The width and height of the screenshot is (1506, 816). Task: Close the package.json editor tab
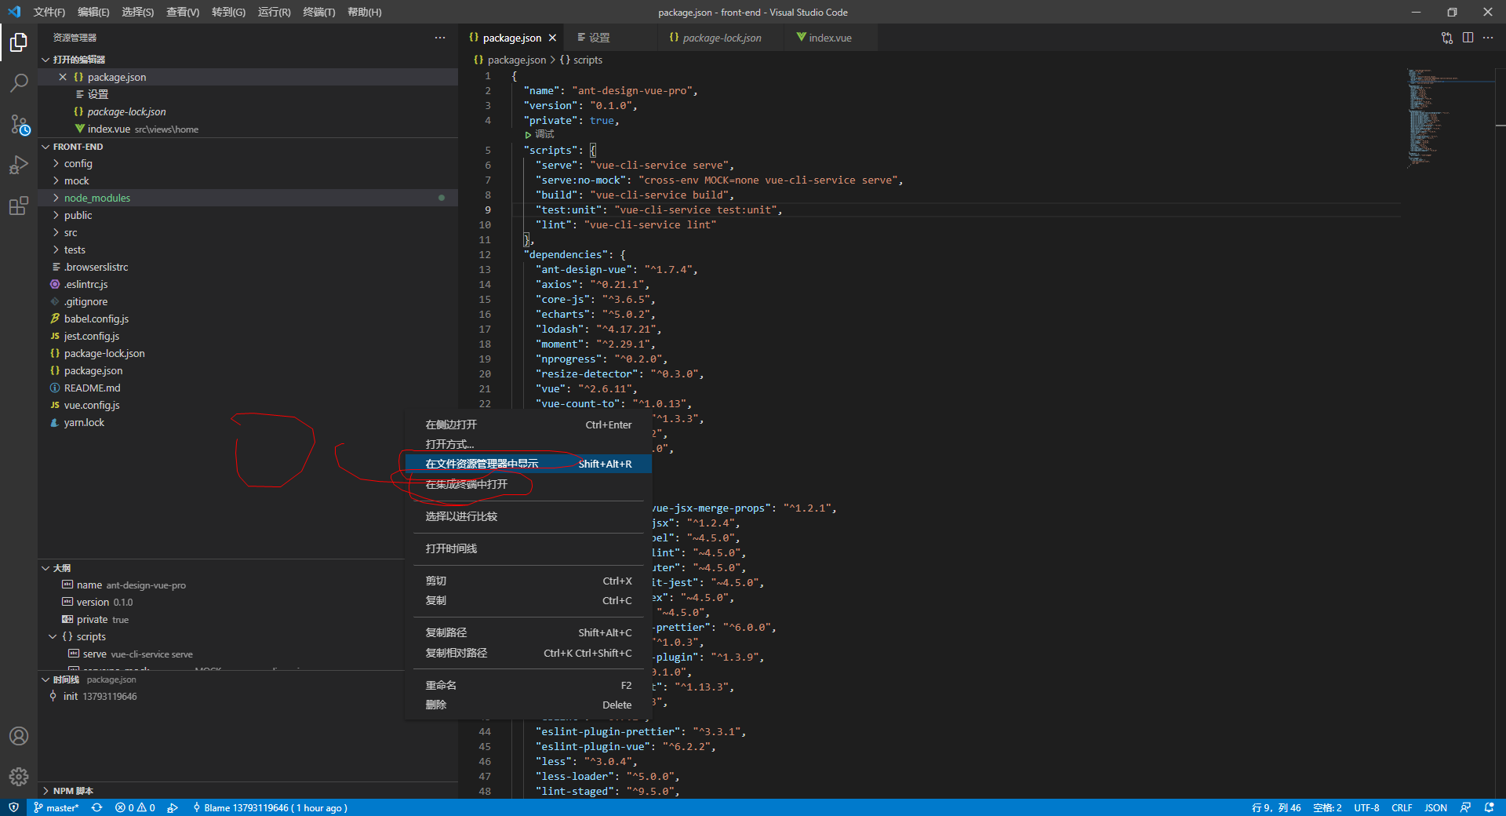coord(552,38)
